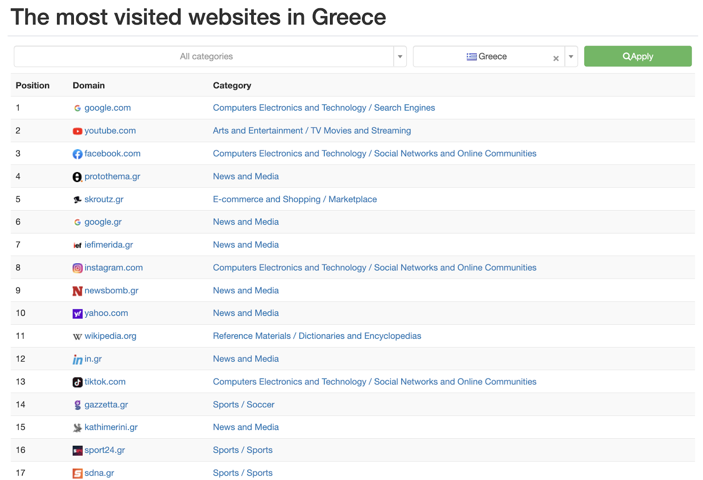The image size is (703, 480).
Task: Open the iefimerida.gr domain link
Action: (109, 245)
